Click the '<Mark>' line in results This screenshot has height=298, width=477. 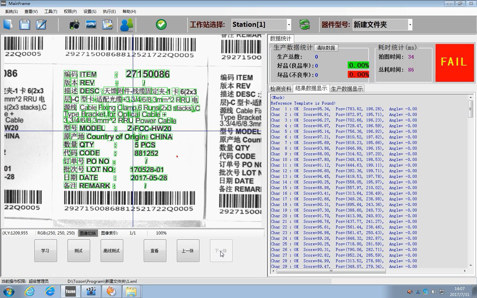click(x=278, y=98)
